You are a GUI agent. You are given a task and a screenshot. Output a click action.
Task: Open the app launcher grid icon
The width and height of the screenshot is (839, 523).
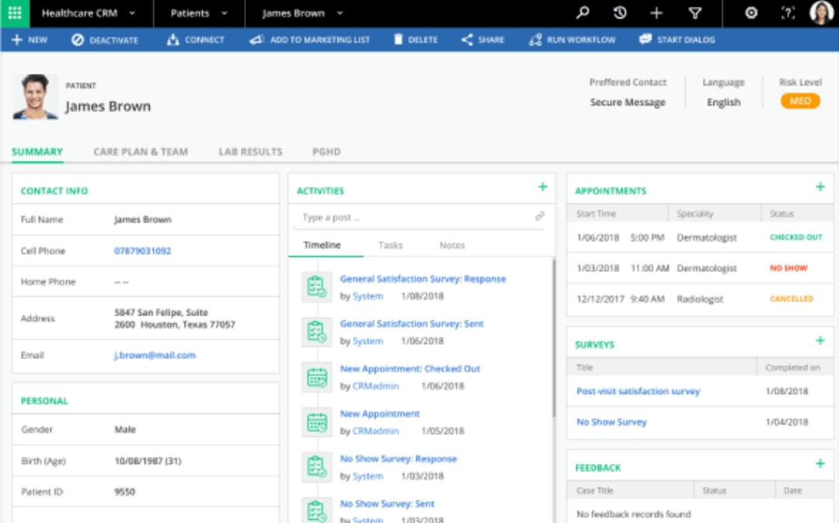(15, 13)
